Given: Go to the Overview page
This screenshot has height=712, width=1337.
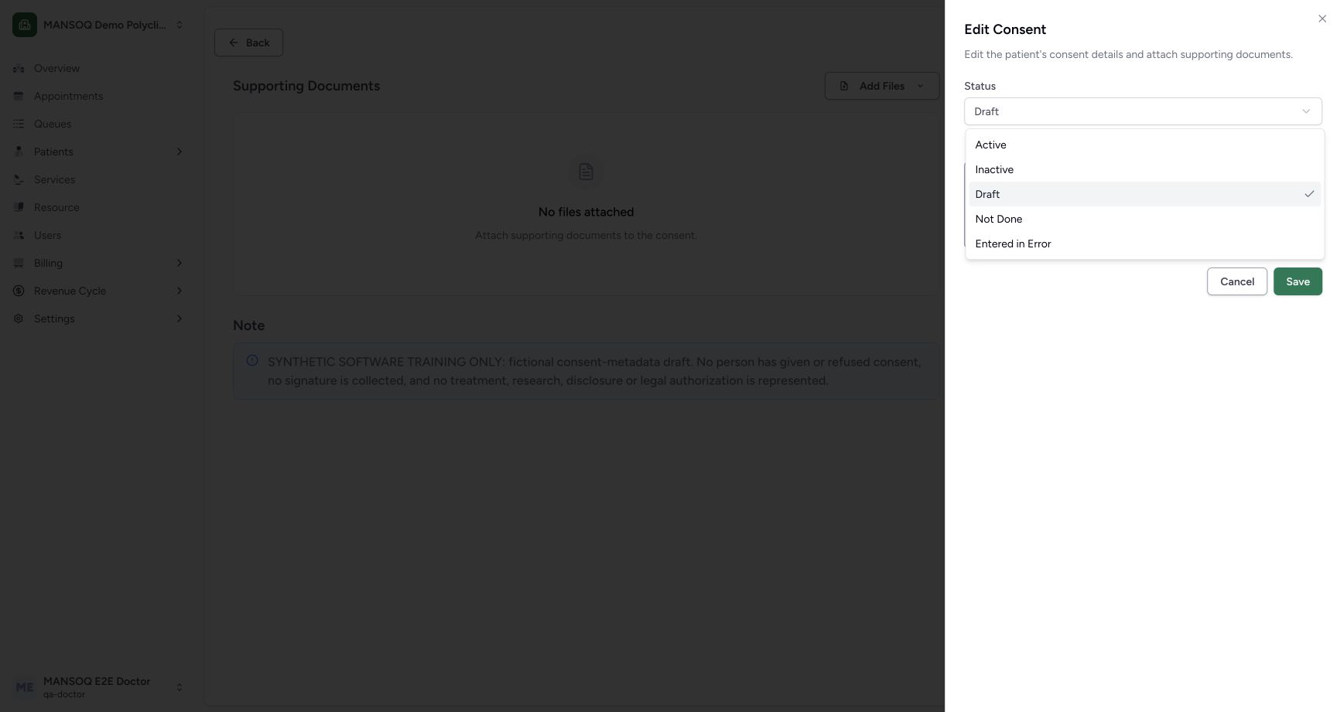Looking at the screenshot, I should click(x=99, y=68).
